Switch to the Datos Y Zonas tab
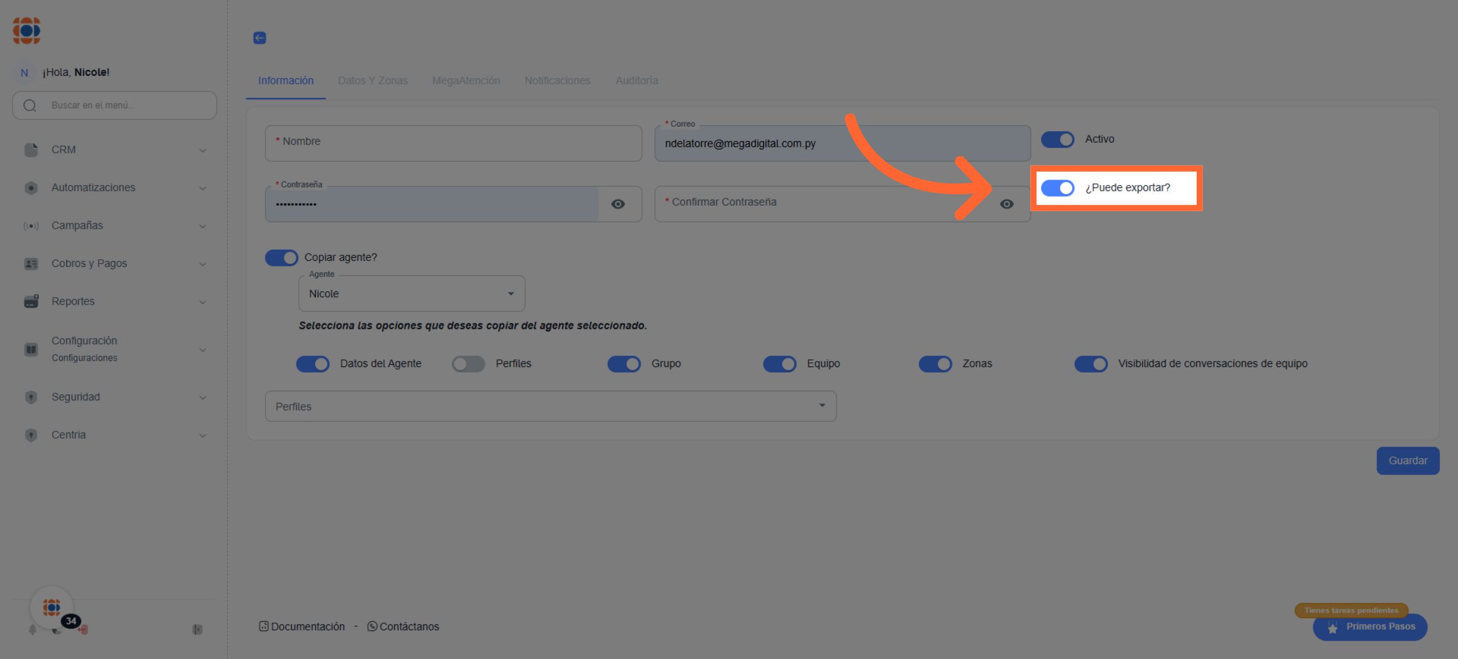Viewport: 1458px width, 659px height. 372,81
